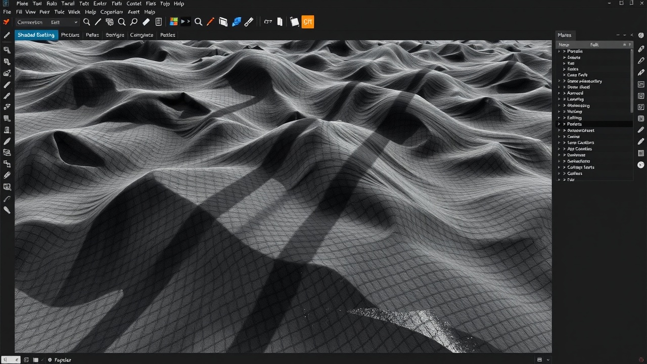Switch to the Shaded Eisting tab

pyautogui.click(x=36, y=35)
